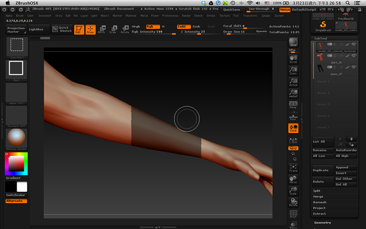Activate Quick Sketch mode
The height and width of the screenshot is (229, 366).
pos(61,30)
